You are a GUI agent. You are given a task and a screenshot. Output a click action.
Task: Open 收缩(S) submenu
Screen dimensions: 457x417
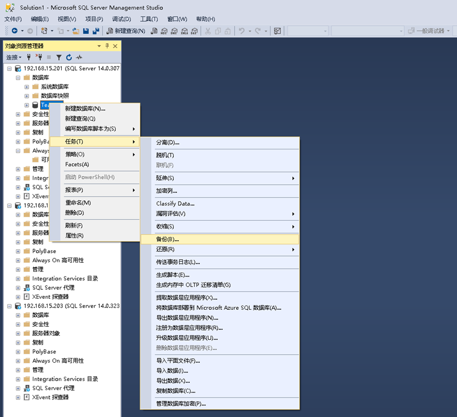[220, 226]
